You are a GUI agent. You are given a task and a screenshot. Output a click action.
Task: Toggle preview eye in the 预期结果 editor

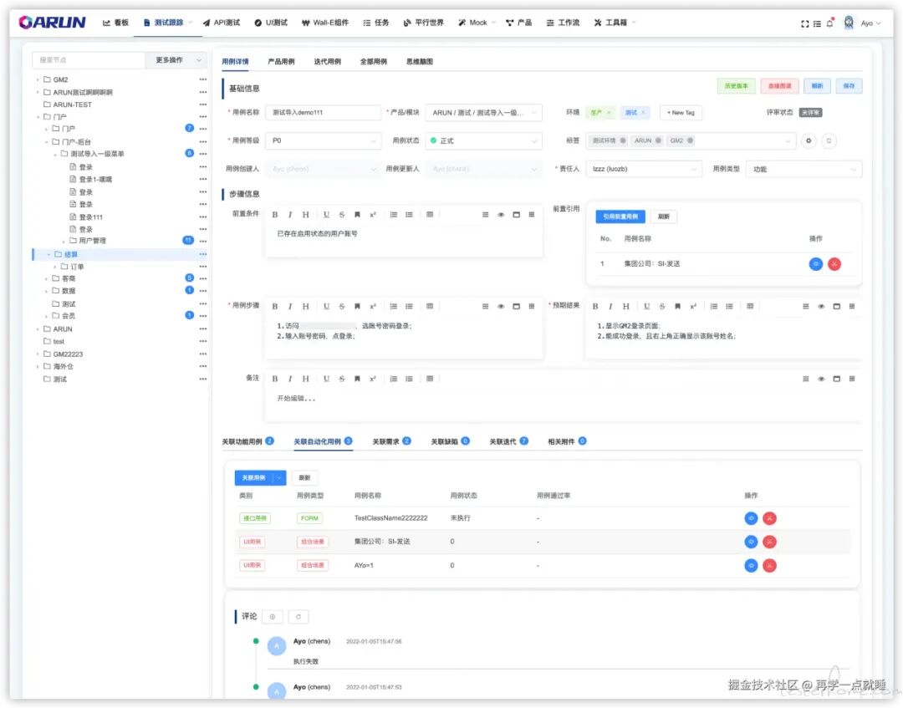821,306
